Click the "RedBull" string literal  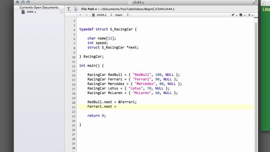[142, 75]
